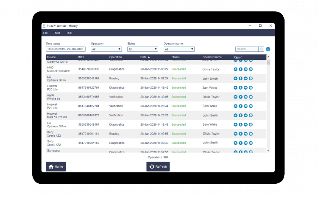Image resolution: width=318 pixels, height=197 pixels.
Task: Download report of 14:08:43 Xperia XZ2 Diagnostics
Action: tap(240, 143)
